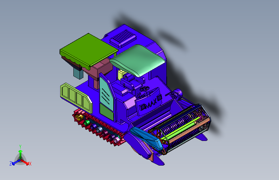
Task: Click the red X axis of the orientation triad
Action: pos(26,162)
